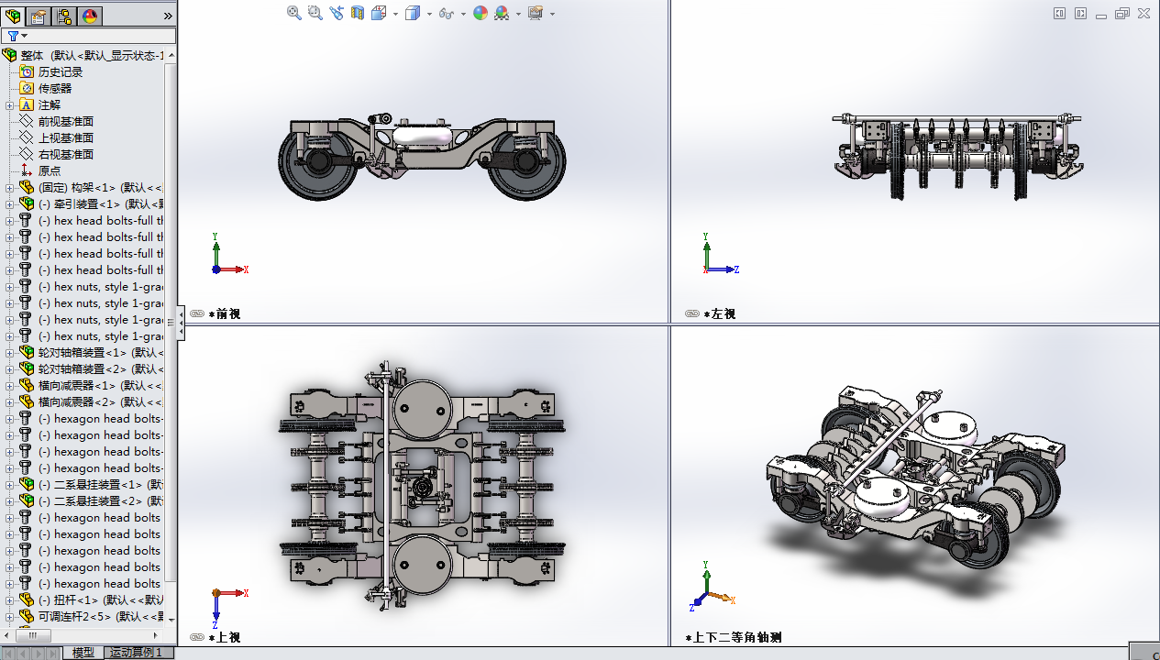Switch to the PropertyManager tab
The width and height of the screenshot is (1160, 660).
(39, 16)
